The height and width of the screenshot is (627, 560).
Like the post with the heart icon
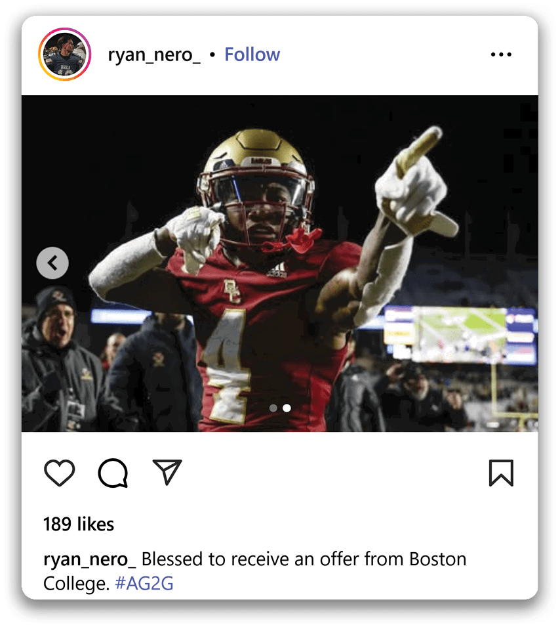[59, 473]
